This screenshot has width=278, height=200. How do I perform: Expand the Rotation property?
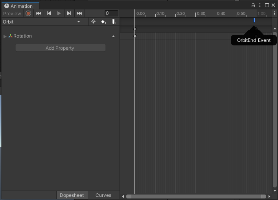[5, 36]
